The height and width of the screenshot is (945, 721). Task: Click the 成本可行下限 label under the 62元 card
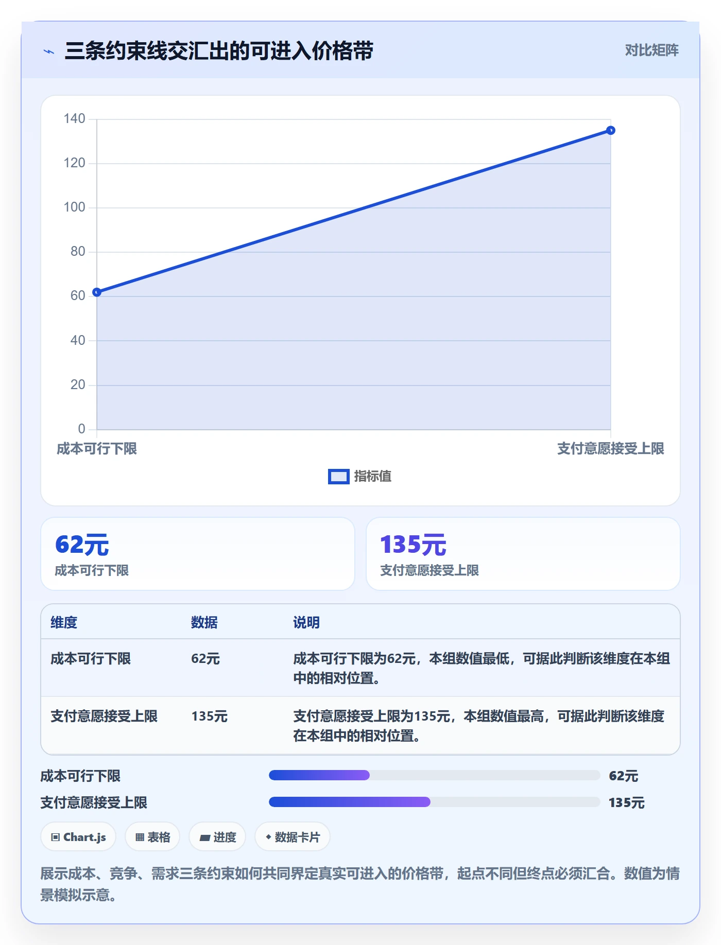[92, 570]
